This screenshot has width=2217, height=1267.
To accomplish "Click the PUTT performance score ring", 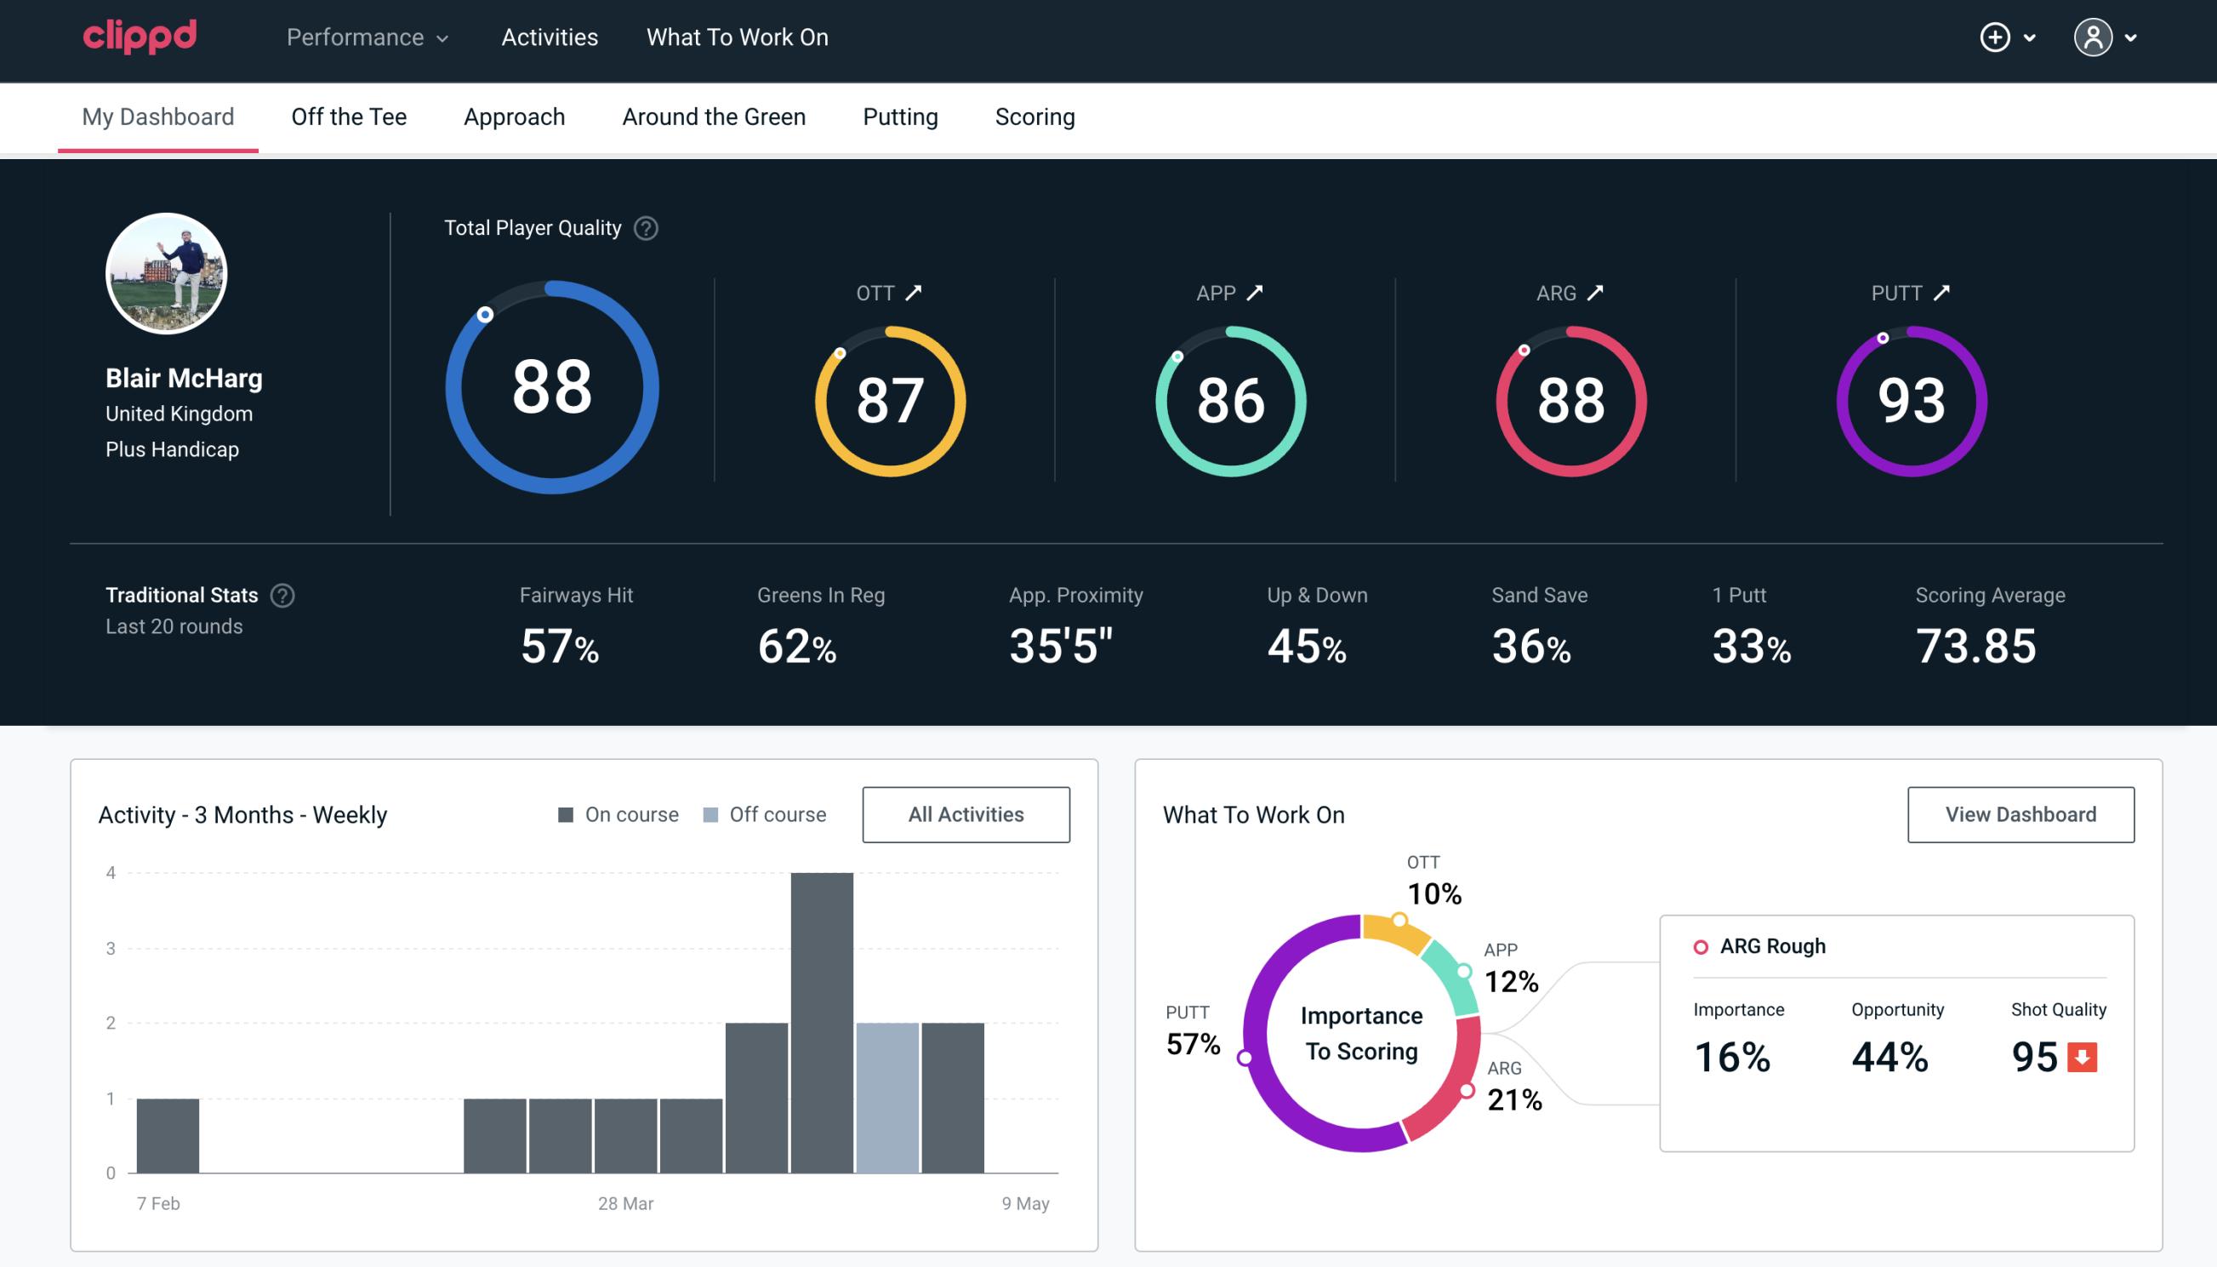I will click(1911, 399).
